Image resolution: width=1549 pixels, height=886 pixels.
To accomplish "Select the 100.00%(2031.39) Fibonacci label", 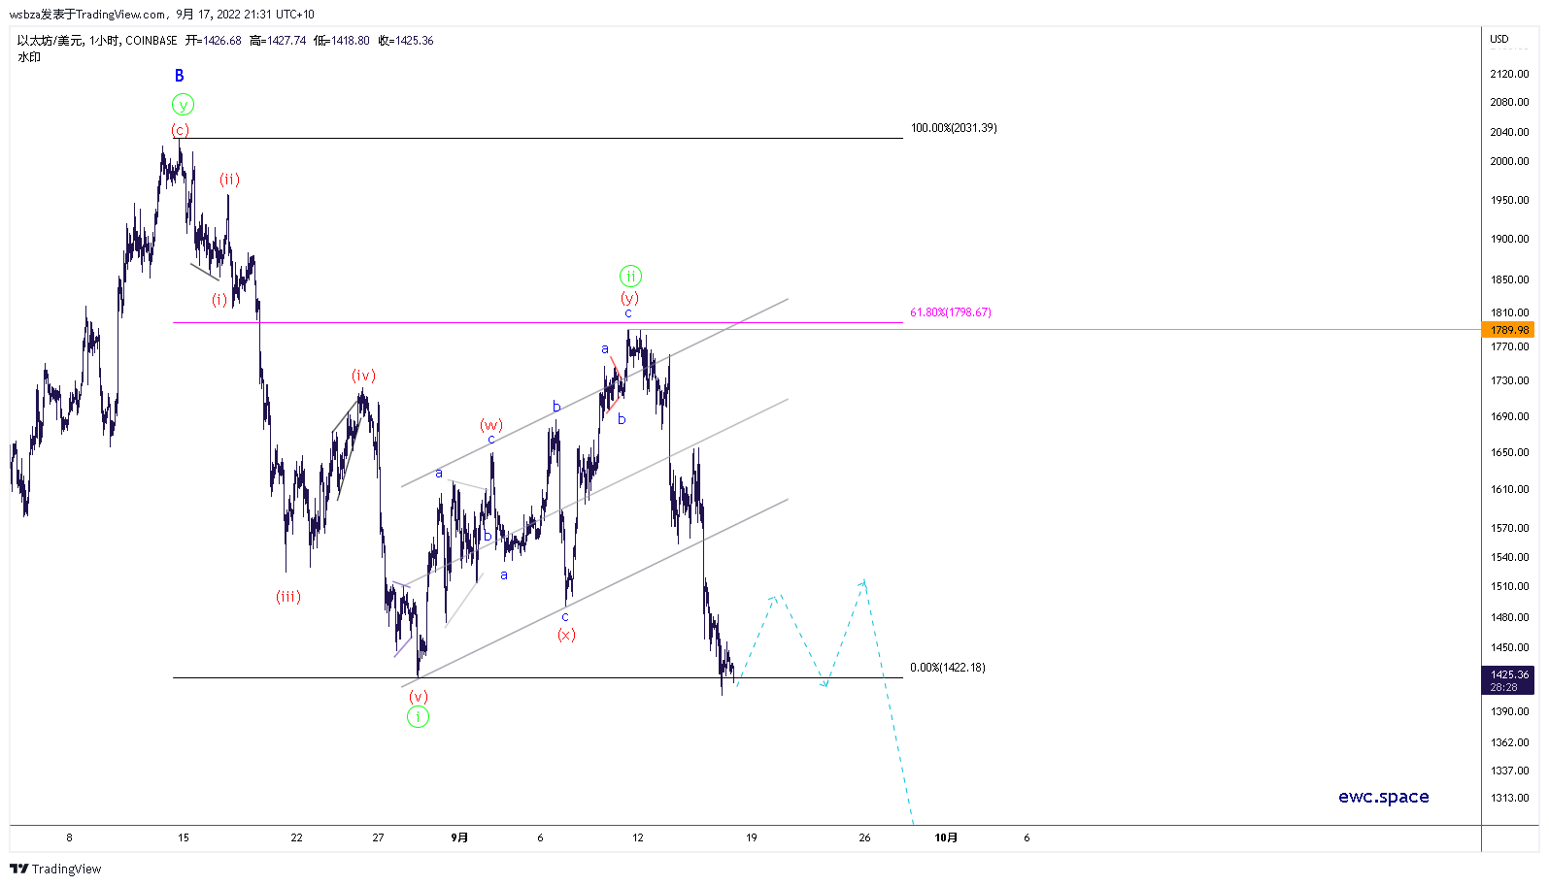I will pyautogui.click(x=954, y=128).
